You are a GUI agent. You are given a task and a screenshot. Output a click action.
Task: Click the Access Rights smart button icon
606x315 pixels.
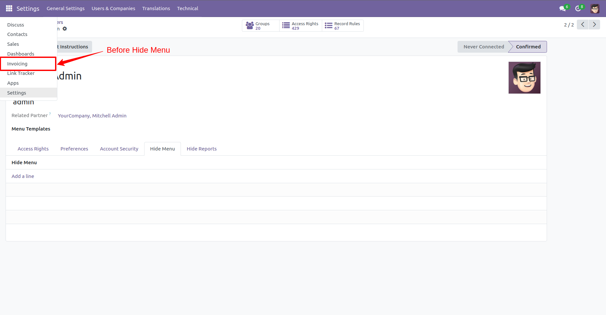point(285,25)
